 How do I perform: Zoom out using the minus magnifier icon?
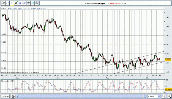point(164,96)
